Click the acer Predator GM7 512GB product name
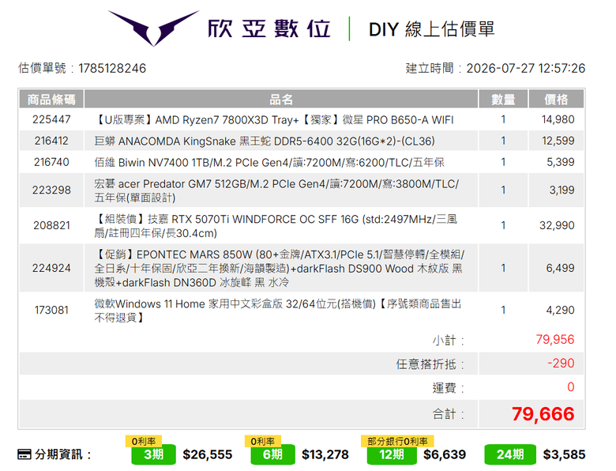 [276, 190]
